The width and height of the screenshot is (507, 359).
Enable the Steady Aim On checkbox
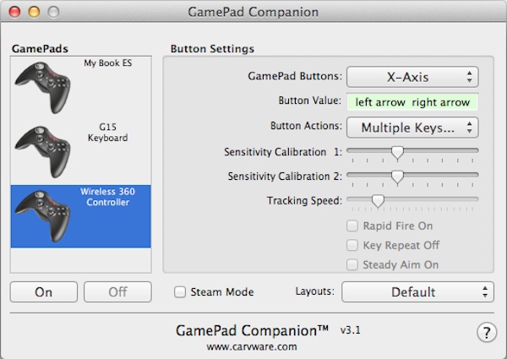pyautogui.click(x=352, y=264)
